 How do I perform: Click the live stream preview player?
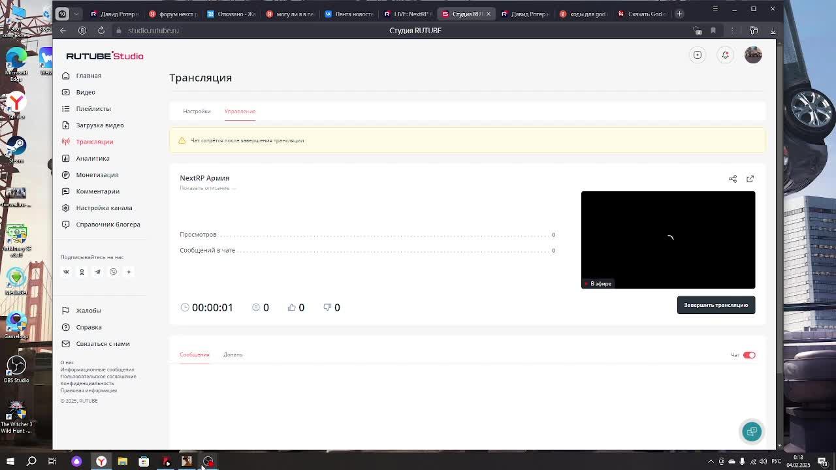(668, 240)
